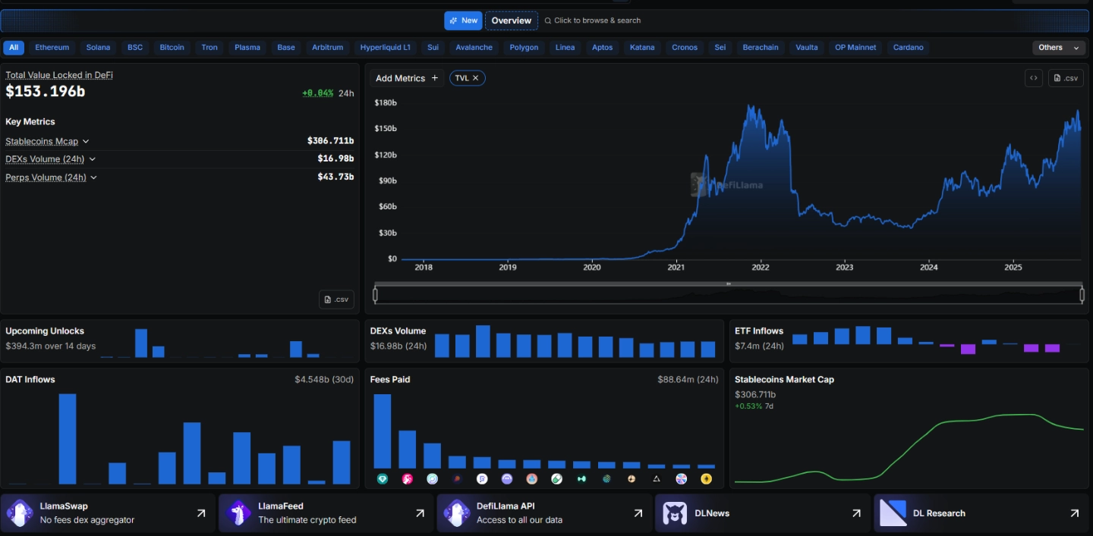Click the right handle of chart range slider
The height and width of the screenshot is (536, 1093).
point(1082,295)
